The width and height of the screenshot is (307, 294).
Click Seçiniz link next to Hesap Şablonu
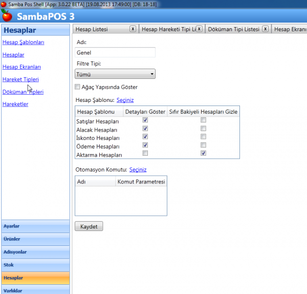click(125, 100)
